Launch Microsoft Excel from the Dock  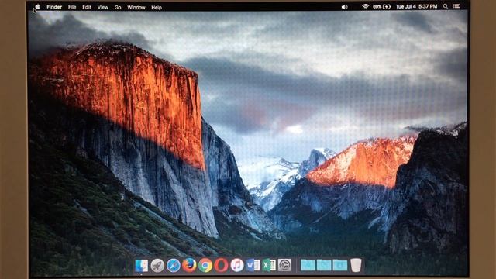click(x=269, y=265)
